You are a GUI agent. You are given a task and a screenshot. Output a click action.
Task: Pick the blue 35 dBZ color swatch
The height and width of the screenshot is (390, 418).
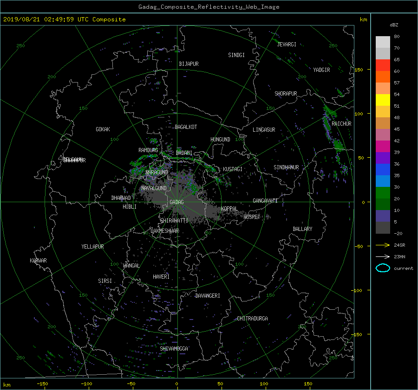tap(383, 169)
